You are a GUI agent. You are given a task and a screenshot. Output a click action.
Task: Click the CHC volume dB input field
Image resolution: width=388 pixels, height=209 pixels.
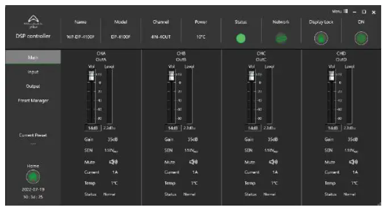click(x=253, y=128)
